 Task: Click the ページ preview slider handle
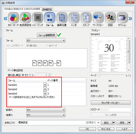(99, 75)
